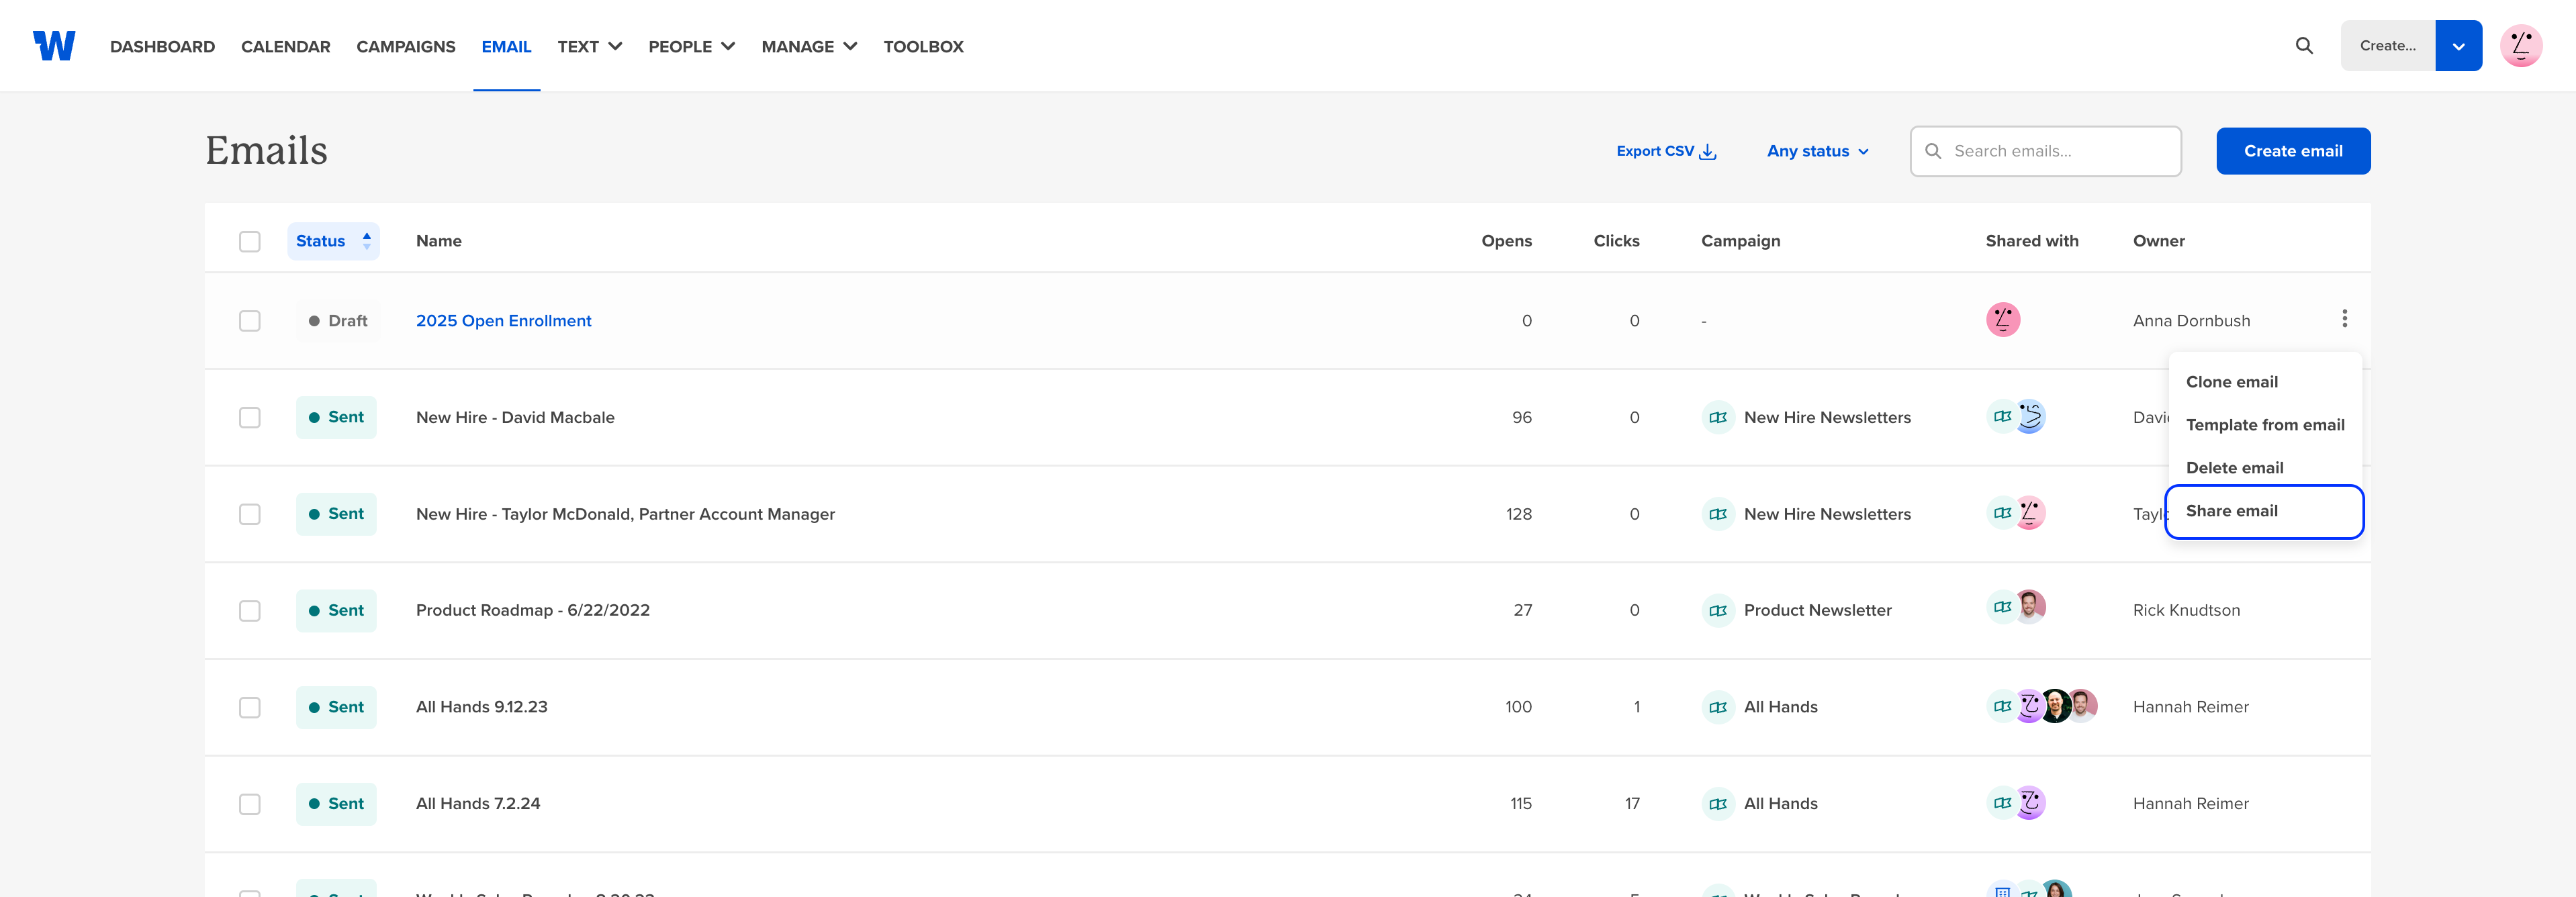Click All Hands 9.12.23 email name
2576x897 pixels.
[481, 707]
